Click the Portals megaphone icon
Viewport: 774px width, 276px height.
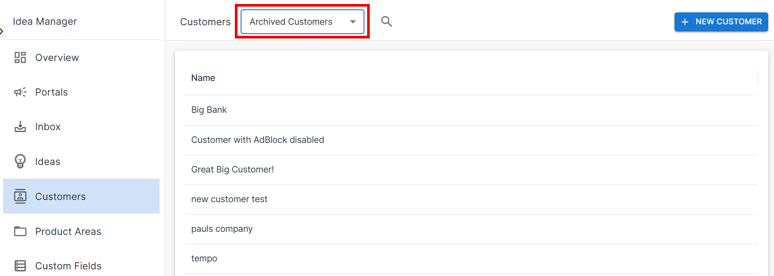[x=20, y=92]
